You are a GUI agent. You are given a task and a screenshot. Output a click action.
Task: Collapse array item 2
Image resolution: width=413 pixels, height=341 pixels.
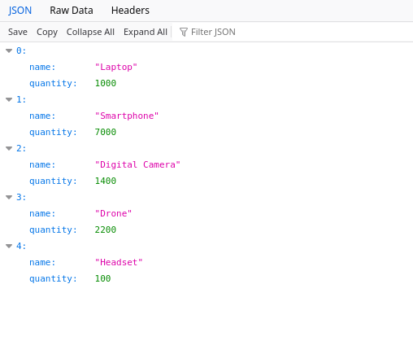pyautogui.click(x=9, y=148)
